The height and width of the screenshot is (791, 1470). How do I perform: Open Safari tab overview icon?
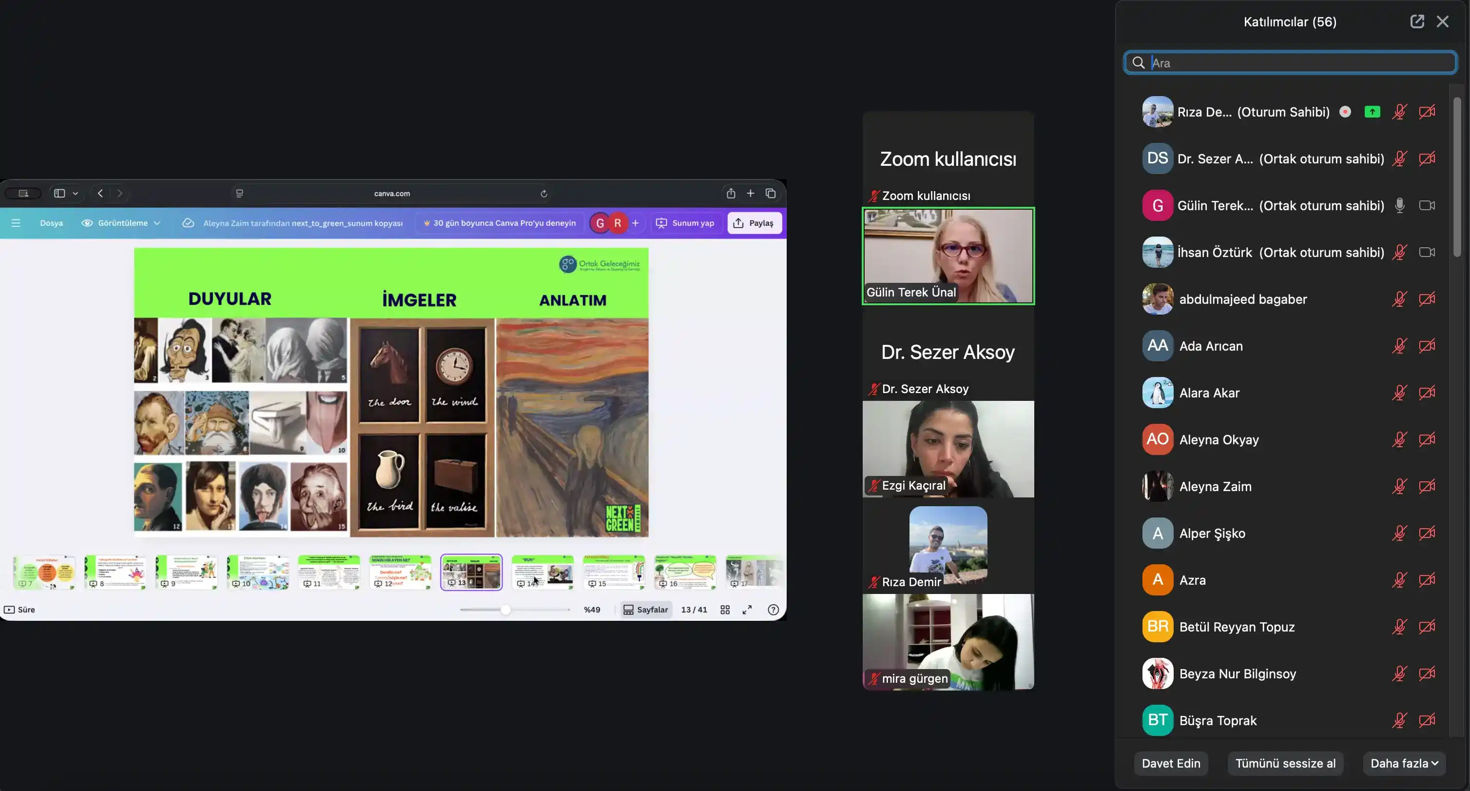(771, 194)
